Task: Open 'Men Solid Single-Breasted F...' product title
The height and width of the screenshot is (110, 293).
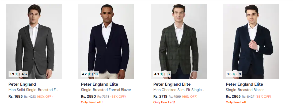Action: pyautogui.click(x=33, y=90)
